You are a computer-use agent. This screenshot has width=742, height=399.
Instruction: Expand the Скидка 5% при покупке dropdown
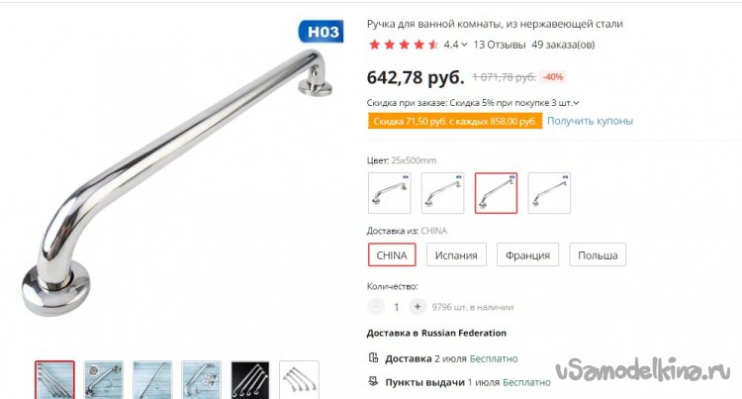[x=576, y=103]
